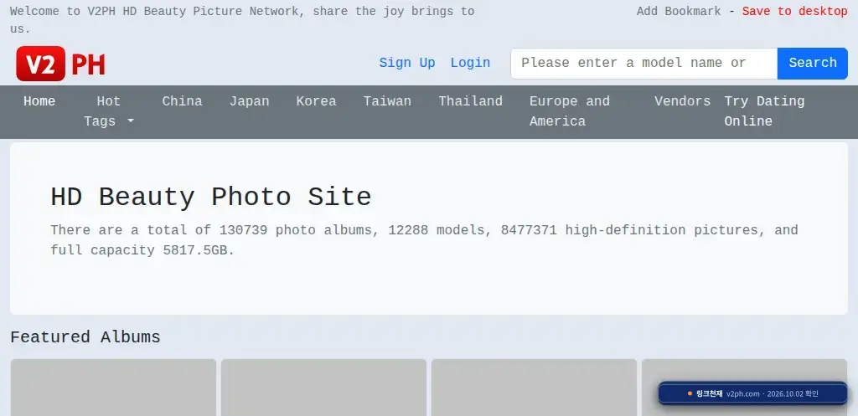The width and height of the screenshot is (858, 416).
Task: Open the Vendors page
Action: (x=682, y=101)
